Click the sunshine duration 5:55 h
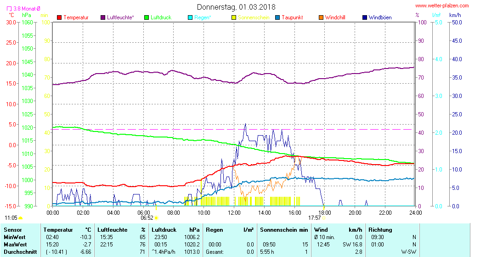486x257 pixels. [267, 252]
